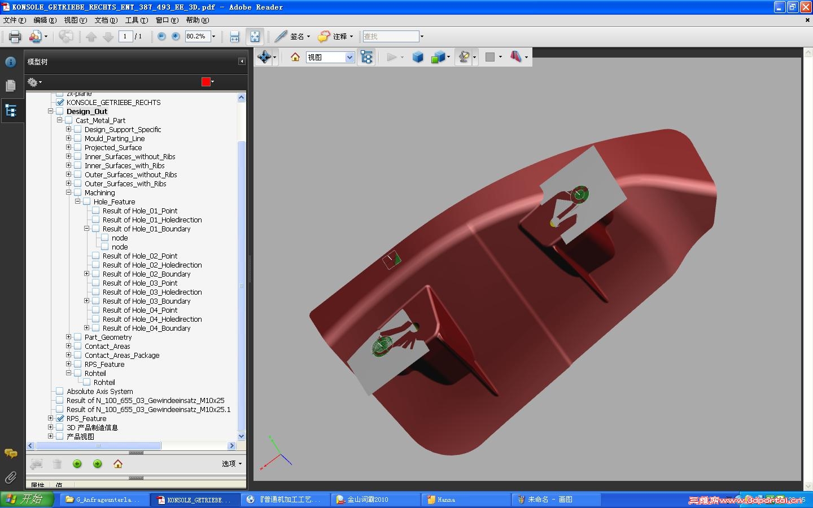Open the 视图 menu in menu bar
The width and height of the screenshot is (813, 508).
75,20
